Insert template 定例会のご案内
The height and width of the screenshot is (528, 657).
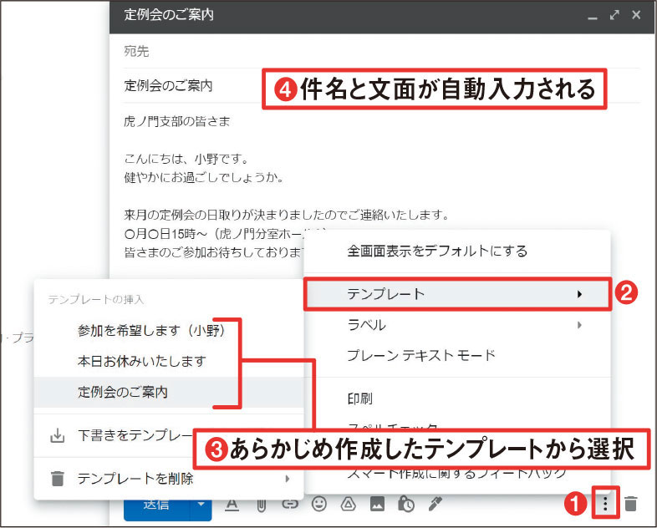[169, 392]
